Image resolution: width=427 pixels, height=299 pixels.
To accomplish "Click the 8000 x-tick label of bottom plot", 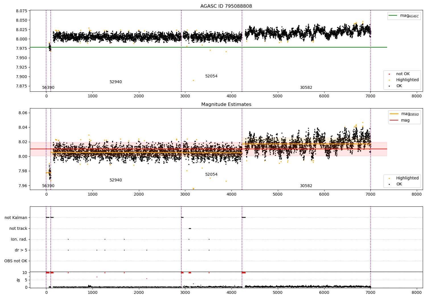I will tap(416, 293).
